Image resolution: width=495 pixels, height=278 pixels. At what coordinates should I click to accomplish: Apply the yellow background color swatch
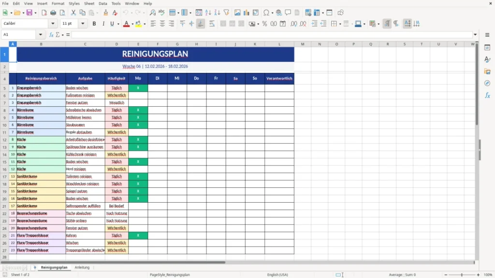tap(138, 24)
